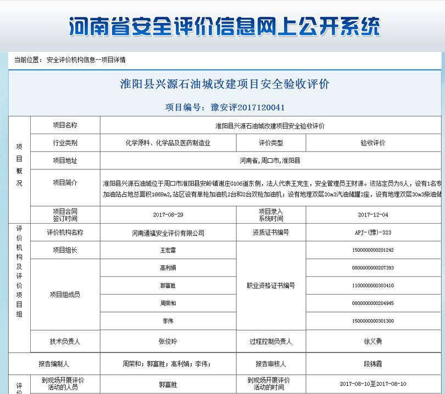Screen dimensions: 445x394
Task: Click the first line of the project introduction
Action: [x=272, y=184]
